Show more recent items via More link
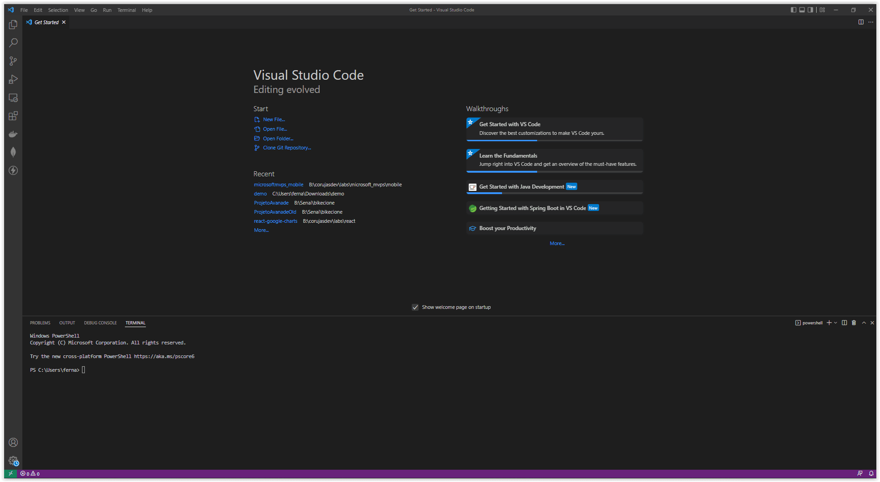The image size is (880, 482). [x=261, y=230]
